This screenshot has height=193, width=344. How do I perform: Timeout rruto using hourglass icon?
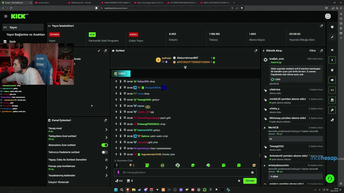[x=120, y=94]
